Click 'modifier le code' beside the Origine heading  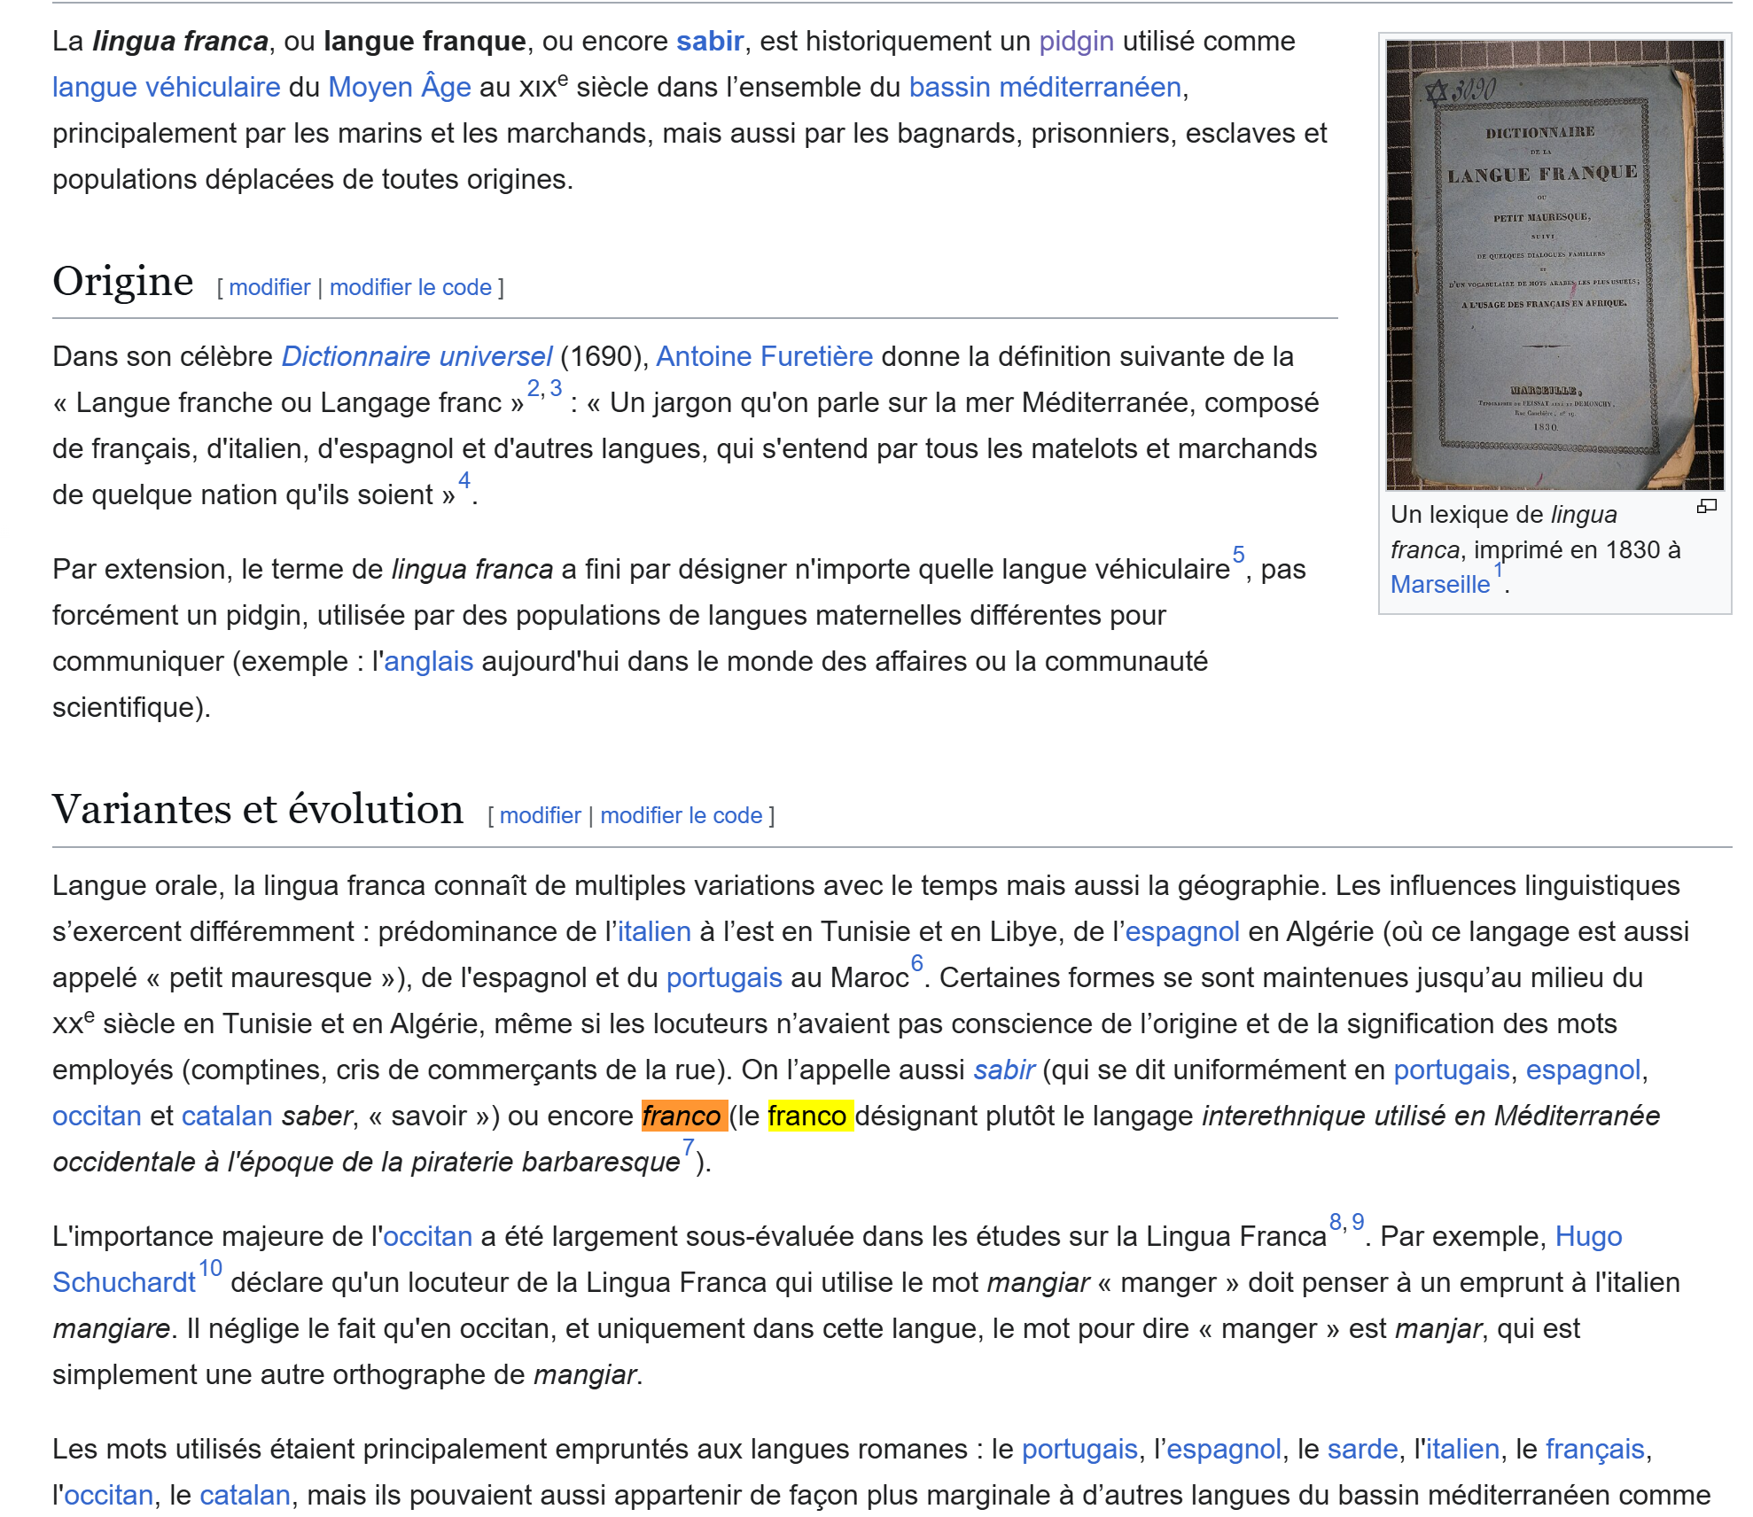(x=410, y=287)
